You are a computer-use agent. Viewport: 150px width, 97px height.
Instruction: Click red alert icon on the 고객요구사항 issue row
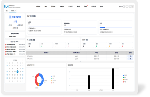tap(6, 54)
